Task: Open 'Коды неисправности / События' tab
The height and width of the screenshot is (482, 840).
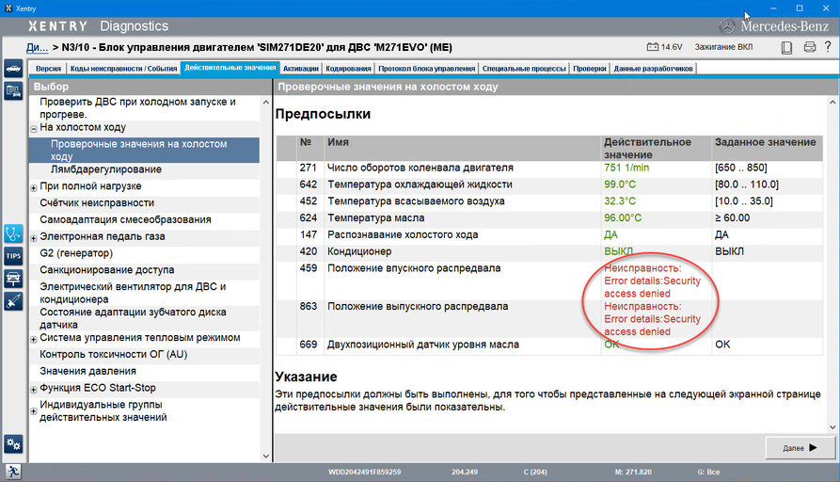Action: (123, 68)
